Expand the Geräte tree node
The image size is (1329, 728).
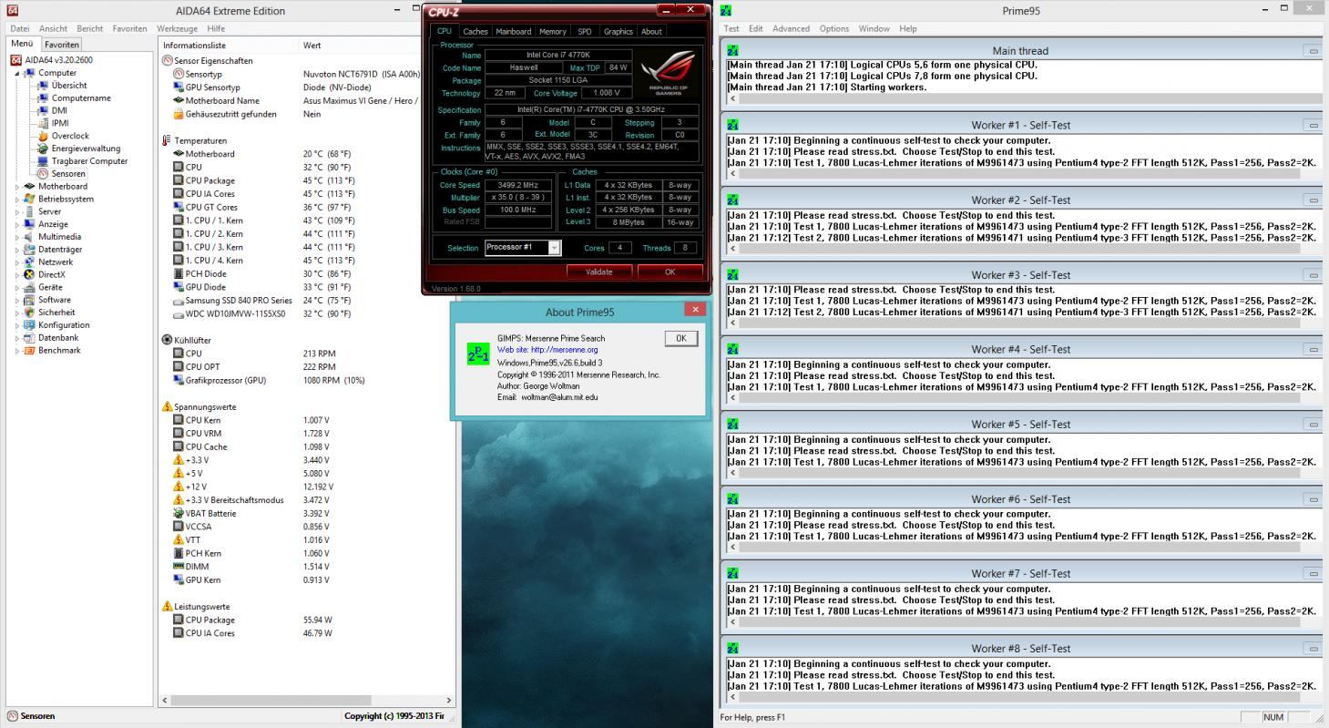(17, 287)
